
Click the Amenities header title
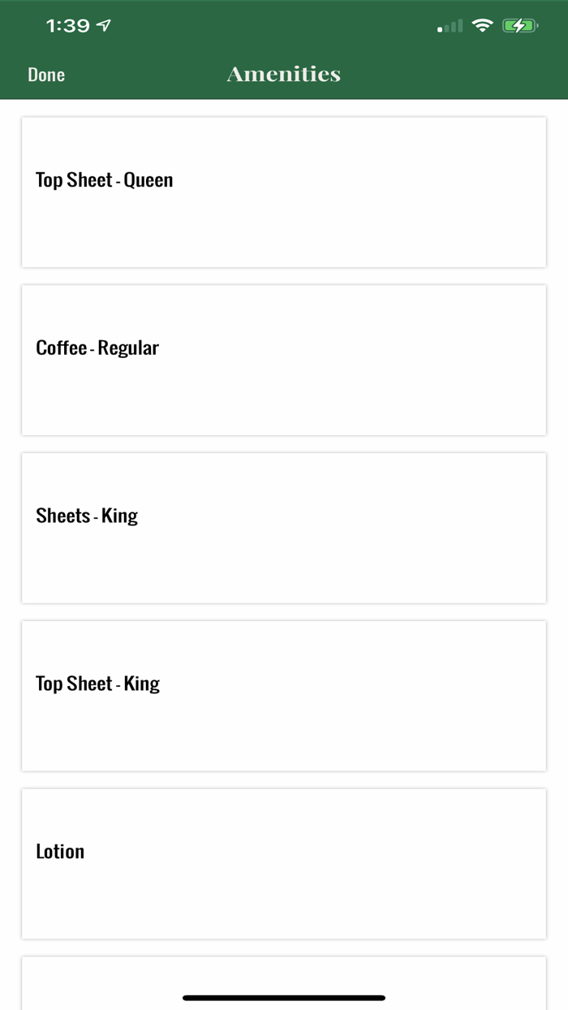coord(284,75)
